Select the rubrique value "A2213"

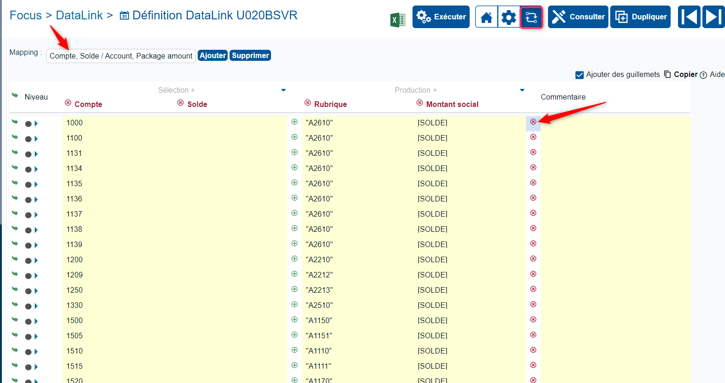(x=319, y=290)
